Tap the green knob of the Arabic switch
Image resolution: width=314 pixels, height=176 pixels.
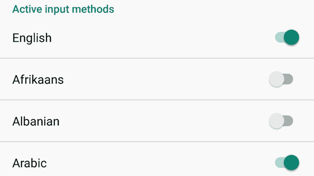(292, 163)
